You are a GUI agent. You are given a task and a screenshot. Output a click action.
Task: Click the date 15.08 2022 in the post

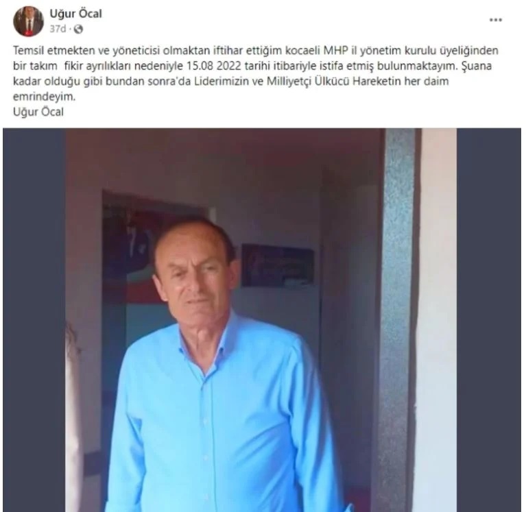tap(214, 66)
